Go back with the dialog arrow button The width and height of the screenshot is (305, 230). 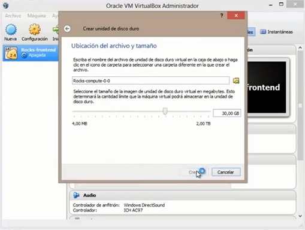(67, 29)
